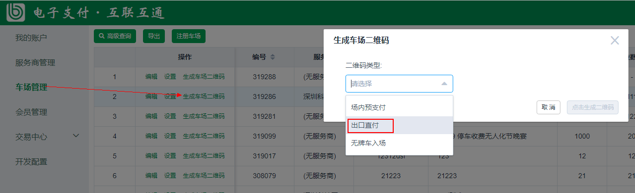
Task: Click the 操作 column header
Action: [x=185, y=57]
